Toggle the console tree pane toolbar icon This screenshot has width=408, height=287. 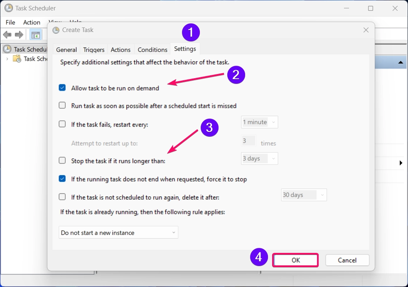click(x=36, y=35)
